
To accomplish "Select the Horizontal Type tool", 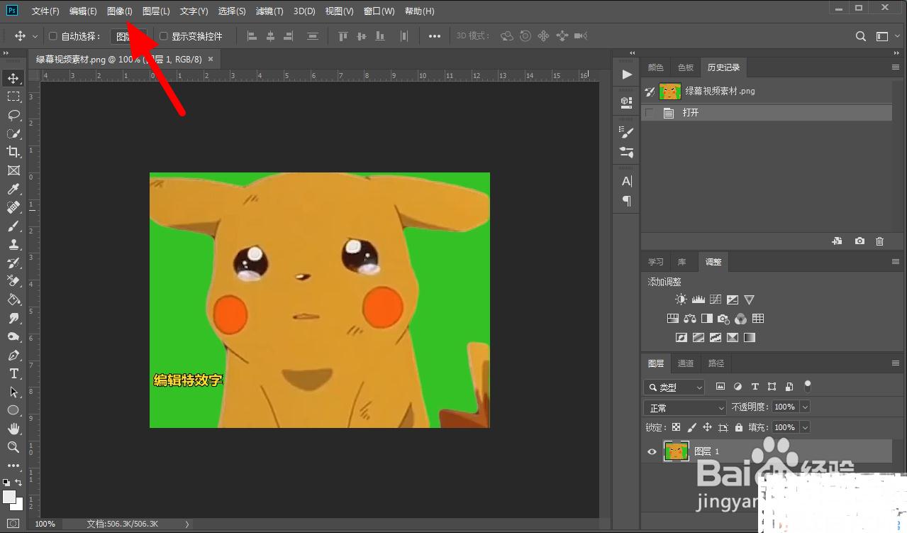I will pos(13,373).
